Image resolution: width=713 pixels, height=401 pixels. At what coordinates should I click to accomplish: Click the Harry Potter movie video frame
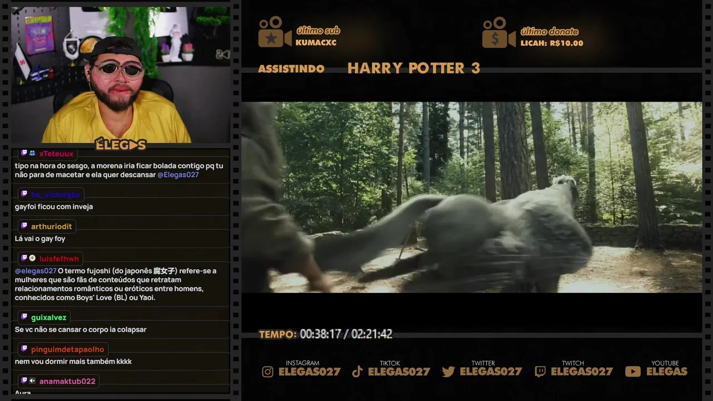coord(471,197)
